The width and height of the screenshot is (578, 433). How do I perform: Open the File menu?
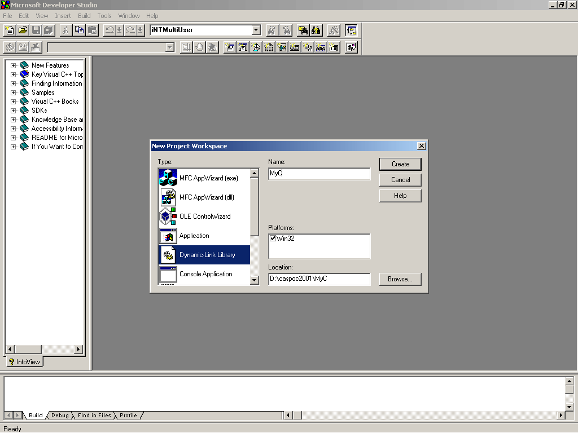(7, 16)
